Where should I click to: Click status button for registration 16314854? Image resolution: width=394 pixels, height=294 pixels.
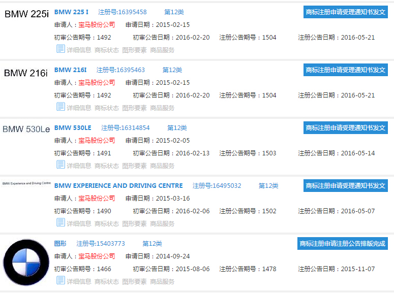346,128
